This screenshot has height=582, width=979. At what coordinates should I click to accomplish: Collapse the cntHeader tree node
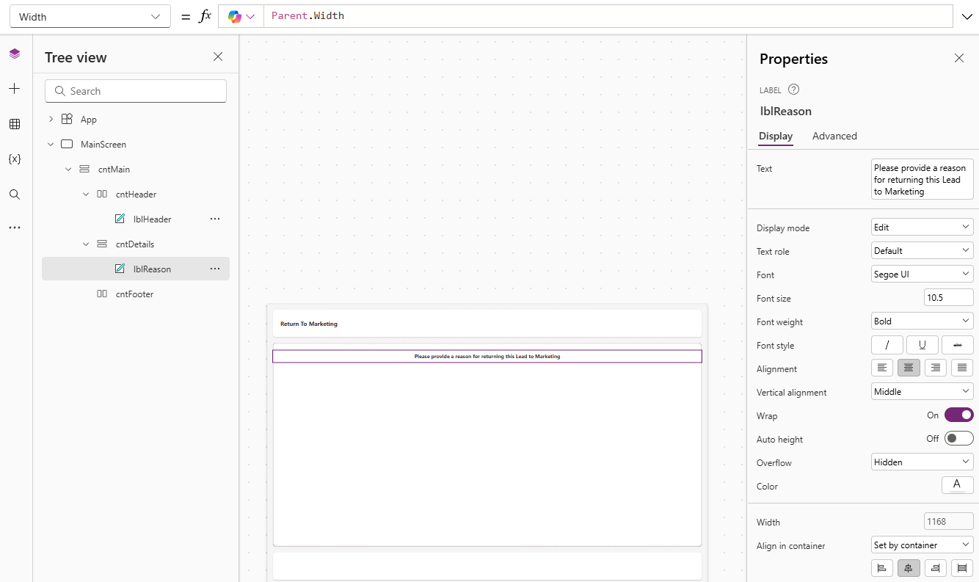(x=86, y=194)
